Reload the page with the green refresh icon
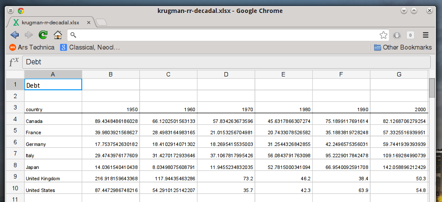The width and height of the screenshot is (442, 202). (x=43, y=35)
